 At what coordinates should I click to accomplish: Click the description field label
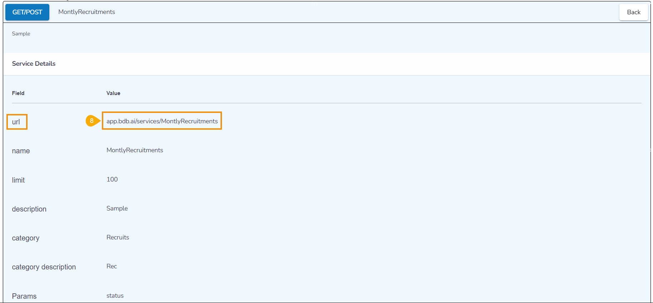(29, 209)
